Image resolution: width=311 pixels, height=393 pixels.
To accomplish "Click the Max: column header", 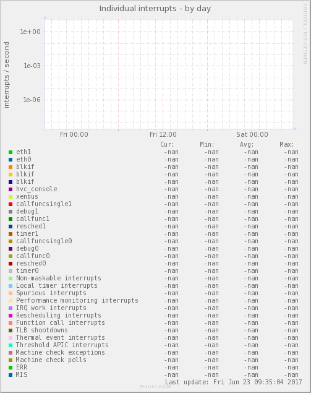I will click(287, 145).
